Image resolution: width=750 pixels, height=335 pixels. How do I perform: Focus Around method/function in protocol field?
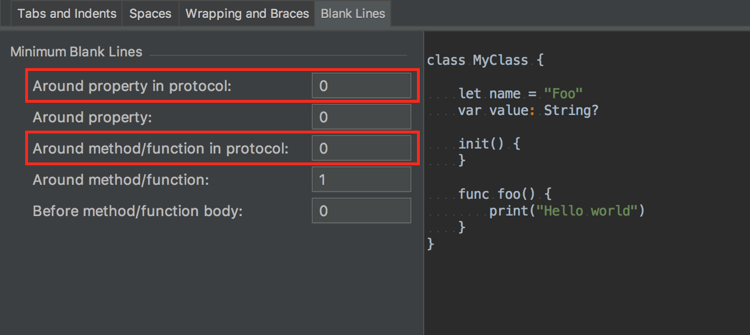click(361, 149)
